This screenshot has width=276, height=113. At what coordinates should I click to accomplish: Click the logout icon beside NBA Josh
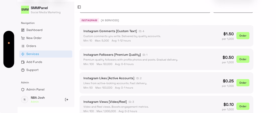pyautogui.click(x=66, y=100)
